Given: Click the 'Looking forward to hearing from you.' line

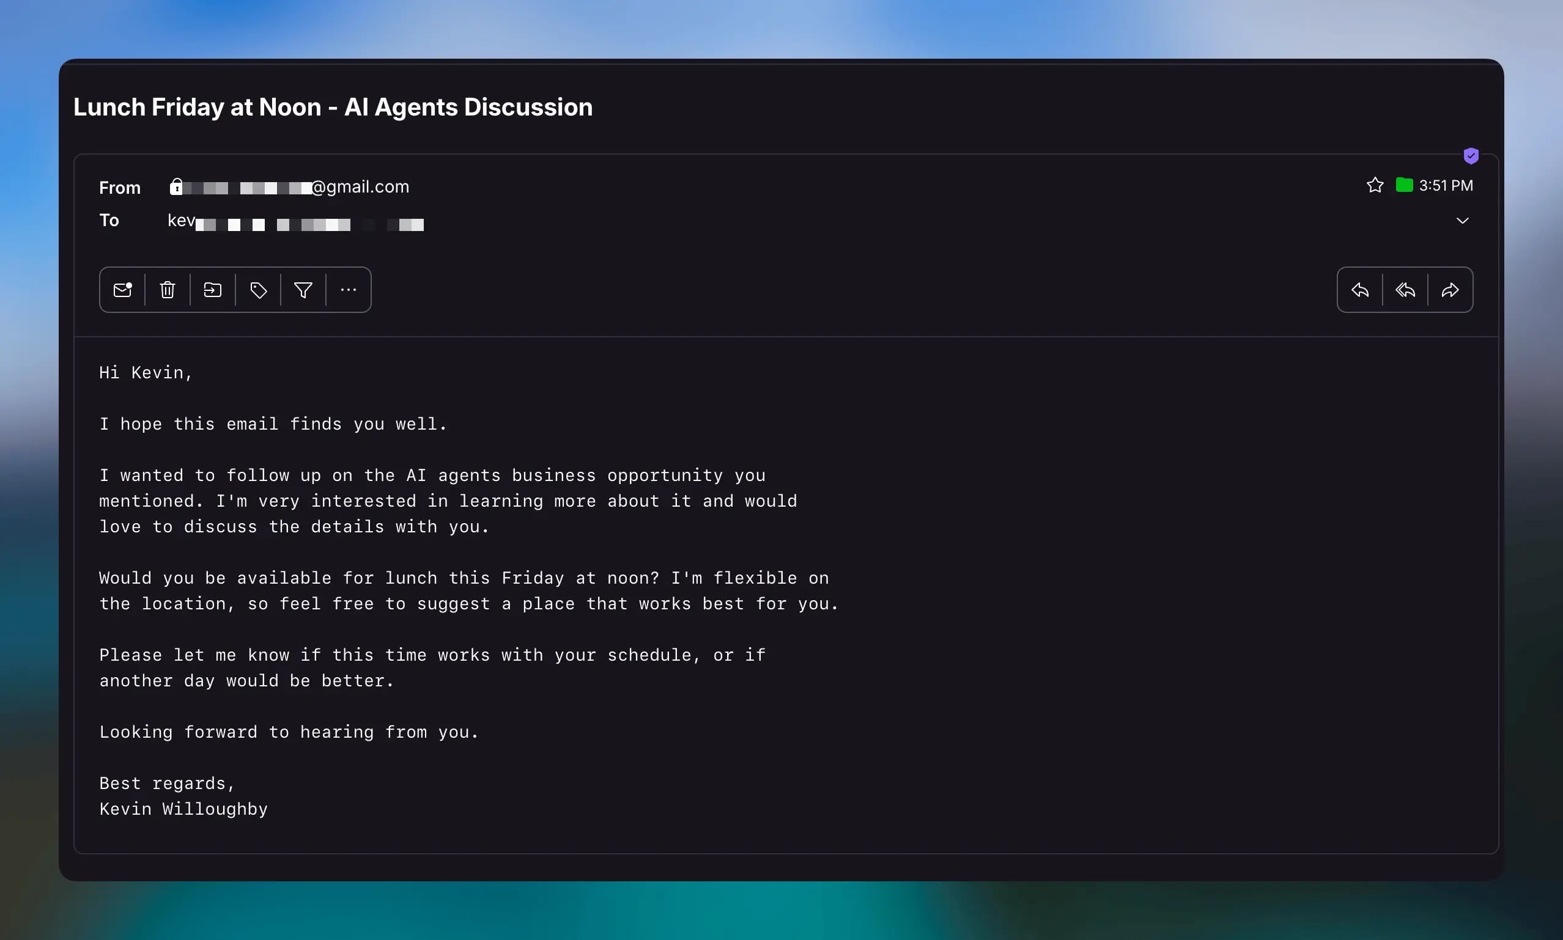Looking at the screenshot, I should 289,732.
